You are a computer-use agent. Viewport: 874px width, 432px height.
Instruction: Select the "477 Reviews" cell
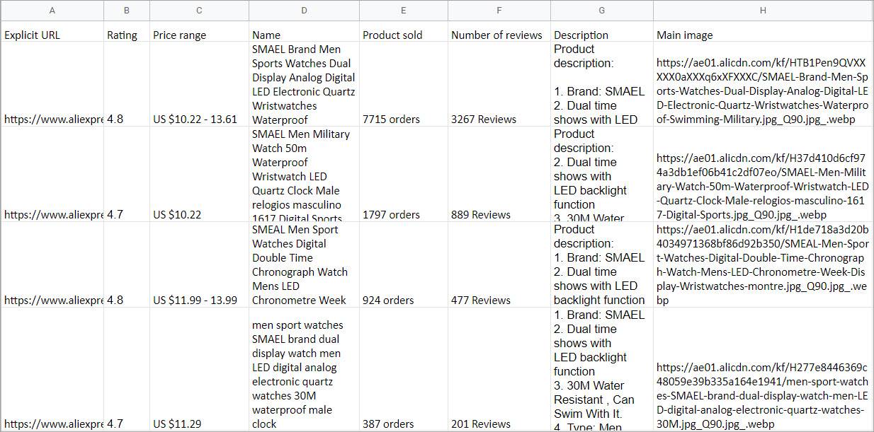[x=499, y=265]
